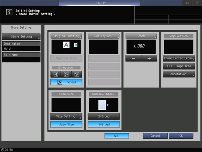Toggle Full Image Area
This screenshot has width=202, height=152.
pyautogui.click(x=179, y=66)
